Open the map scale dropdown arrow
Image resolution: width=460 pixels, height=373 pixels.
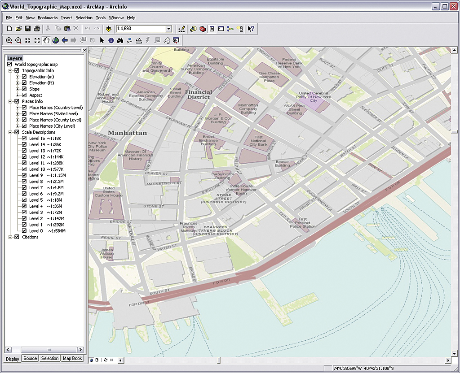[169, 29]
